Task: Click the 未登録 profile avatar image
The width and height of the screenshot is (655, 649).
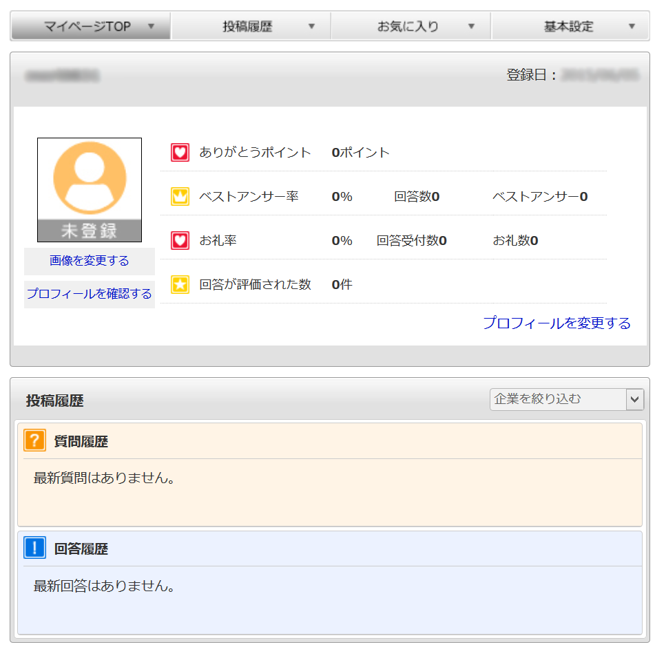Action: tap(90, 189)
